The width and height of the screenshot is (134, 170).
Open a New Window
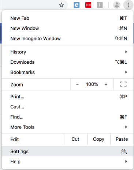tap(67, 28)
